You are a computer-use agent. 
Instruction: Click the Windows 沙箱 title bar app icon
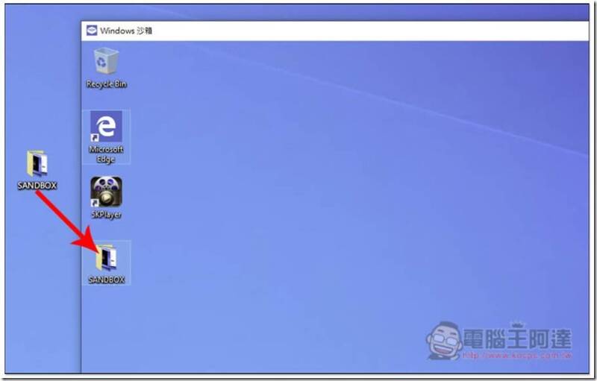[91, 31]
